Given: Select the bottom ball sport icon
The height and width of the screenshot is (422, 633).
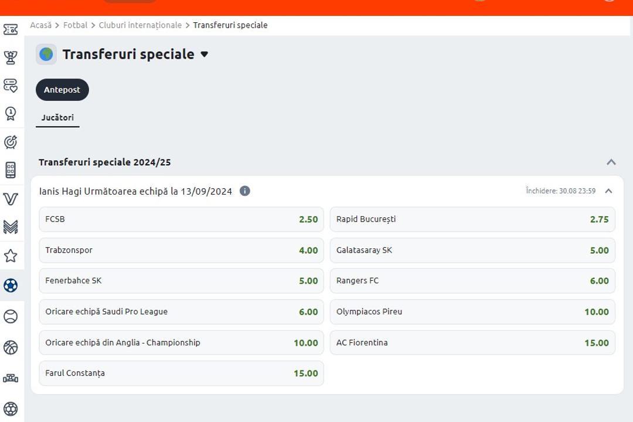Looking at the screenshot, I should (x=11, y=409).
